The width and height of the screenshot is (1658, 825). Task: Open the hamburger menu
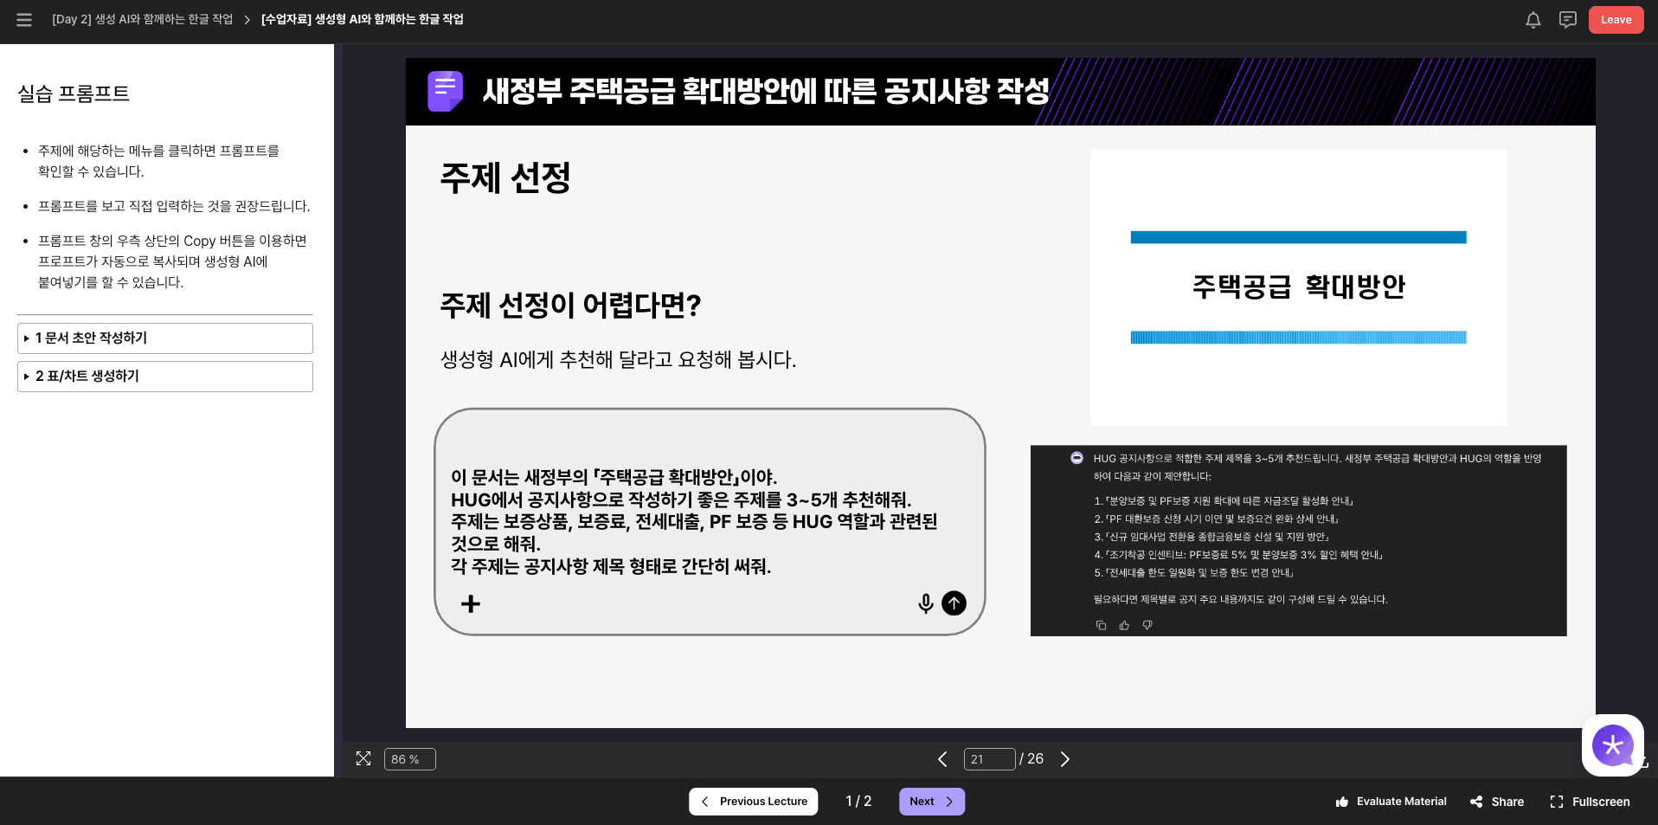24,20
